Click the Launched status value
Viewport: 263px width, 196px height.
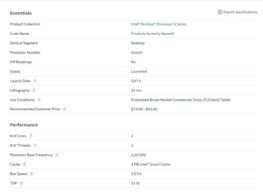(139, 71)
